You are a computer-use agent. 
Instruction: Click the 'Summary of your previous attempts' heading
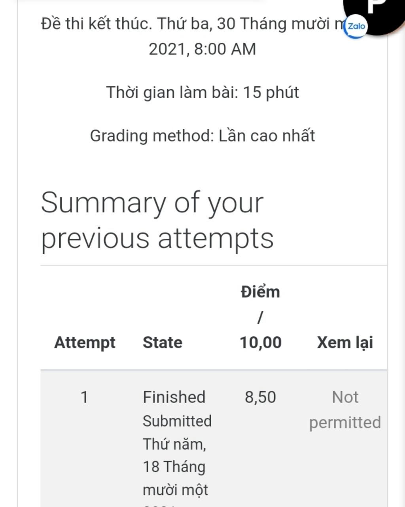point(157,220)
